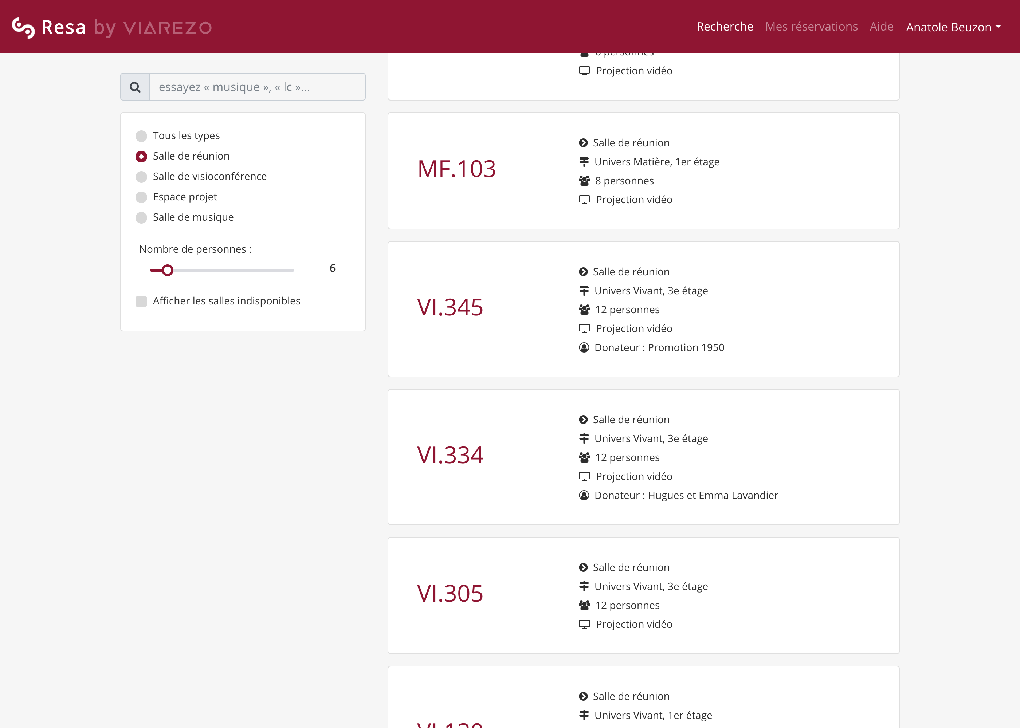Click the Resa by ViaRezo logo
1020x728 pixels.
coord(111,27)
